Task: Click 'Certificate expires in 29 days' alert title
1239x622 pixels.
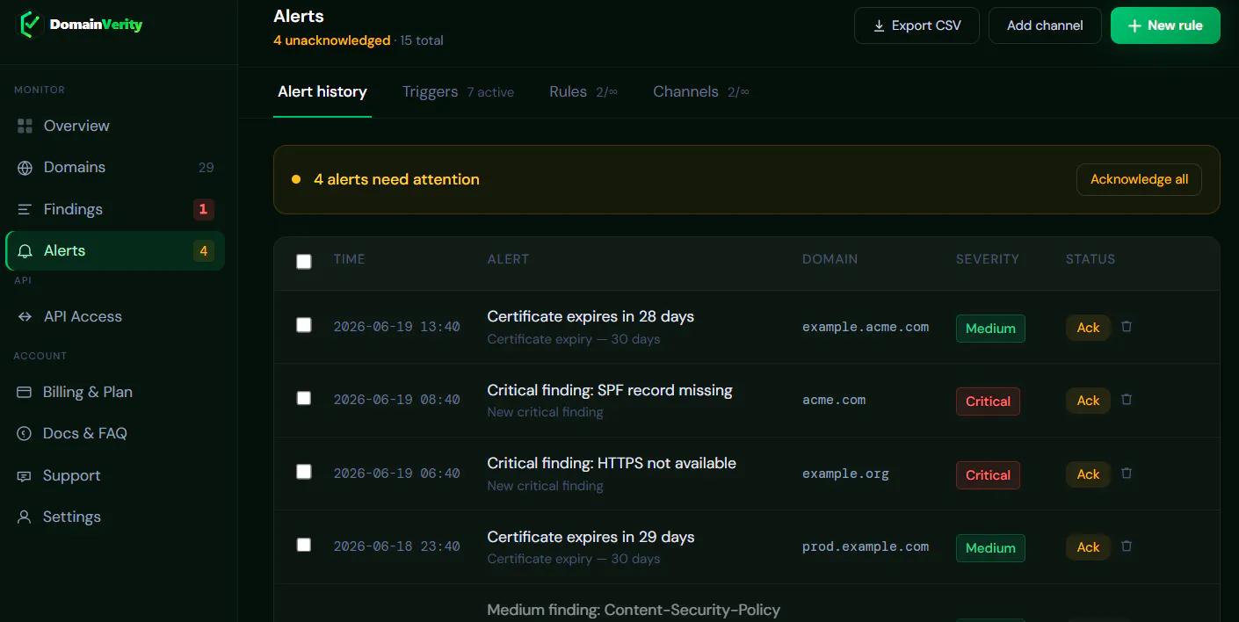Action: pos(591,537)
